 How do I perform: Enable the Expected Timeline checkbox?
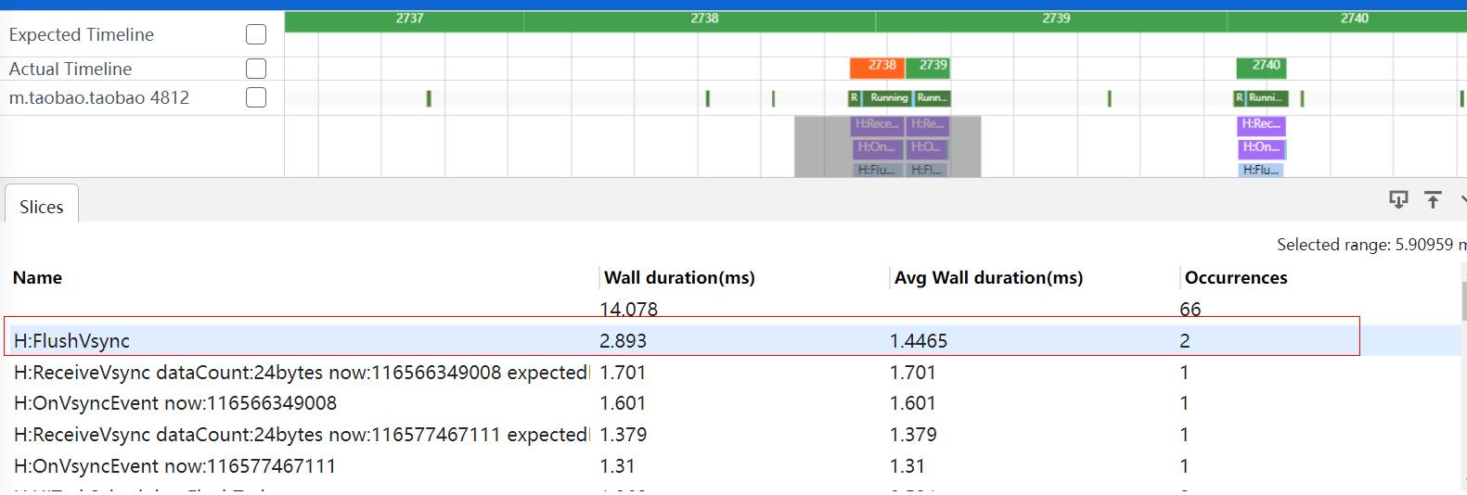click(x=256, y=34)
